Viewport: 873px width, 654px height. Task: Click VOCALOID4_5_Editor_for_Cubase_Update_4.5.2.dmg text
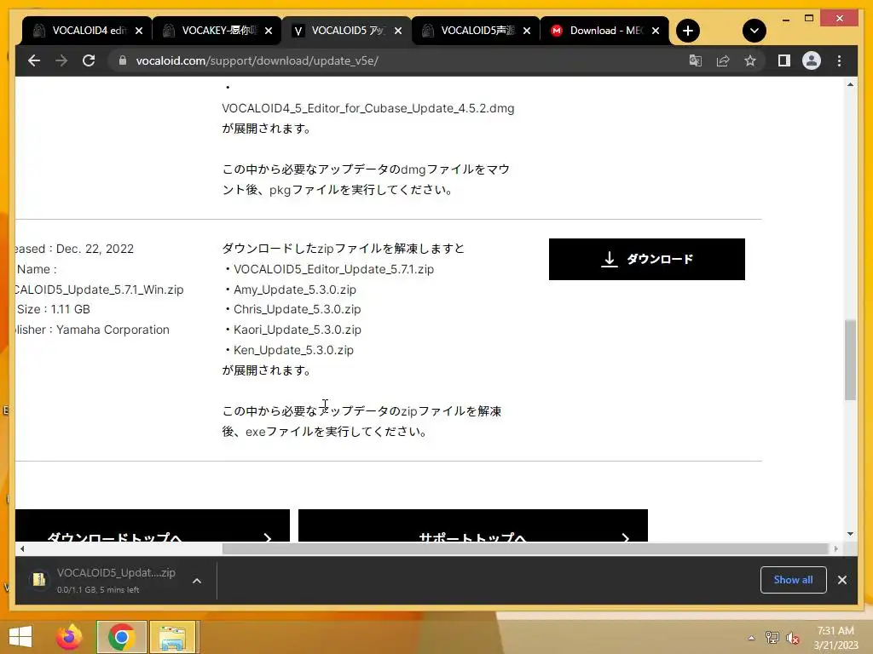click(368, 108)
